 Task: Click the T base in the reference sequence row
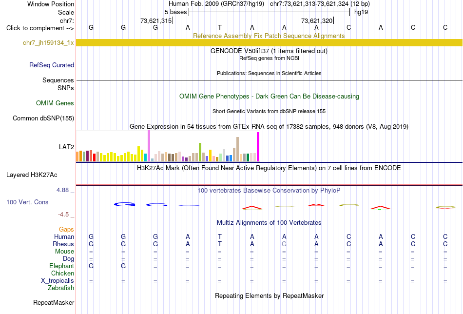[220, 27]
